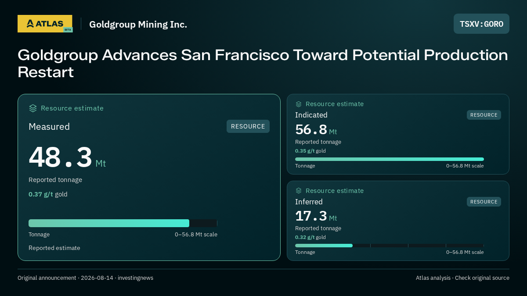Click 'Reported tonnage' in the Indicated card
This screenshot has width=527, height=296.
[x=318, y=142]
